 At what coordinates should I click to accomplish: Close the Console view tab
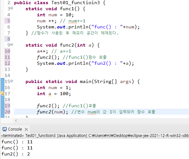coord(26,130)
